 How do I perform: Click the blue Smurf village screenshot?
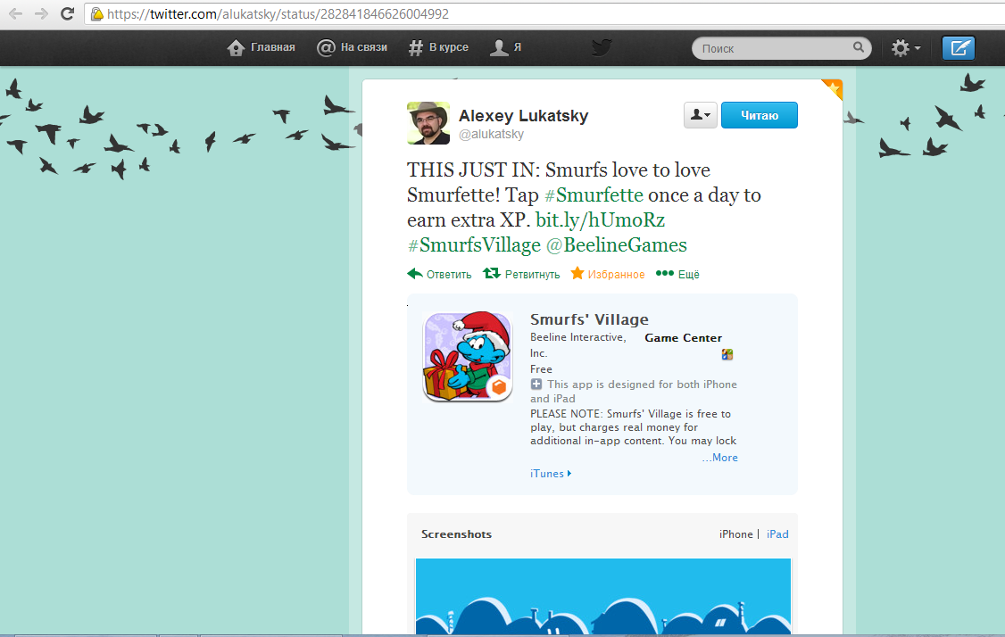[603, 596]
